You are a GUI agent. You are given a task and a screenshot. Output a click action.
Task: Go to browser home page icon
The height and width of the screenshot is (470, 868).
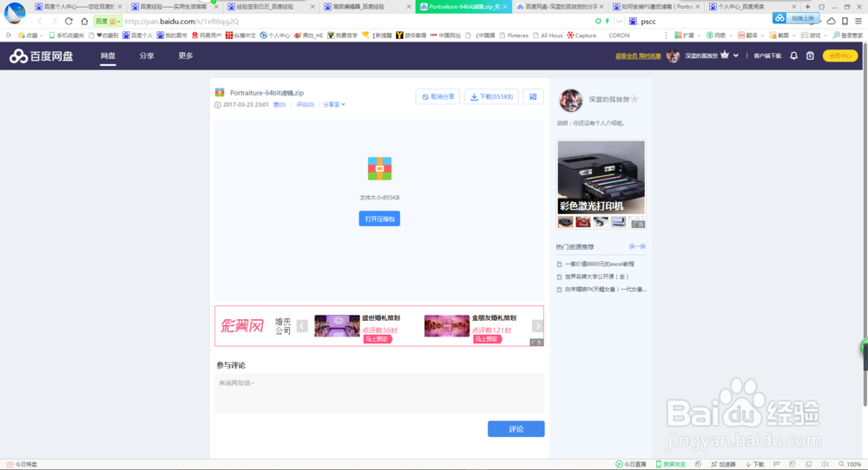tap(84, 21)
